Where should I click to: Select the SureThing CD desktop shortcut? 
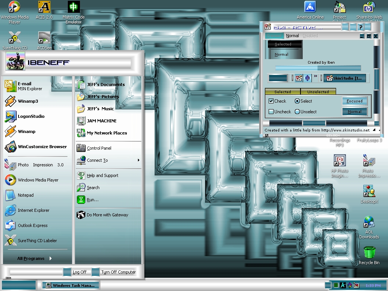point(15,41)
